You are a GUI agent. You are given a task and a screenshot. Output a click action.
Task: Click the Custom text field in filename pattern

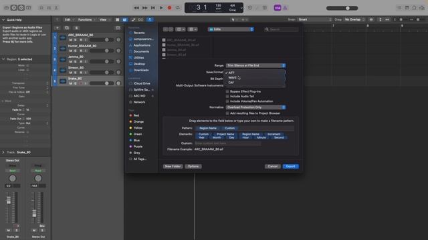(x=227, y=143)
